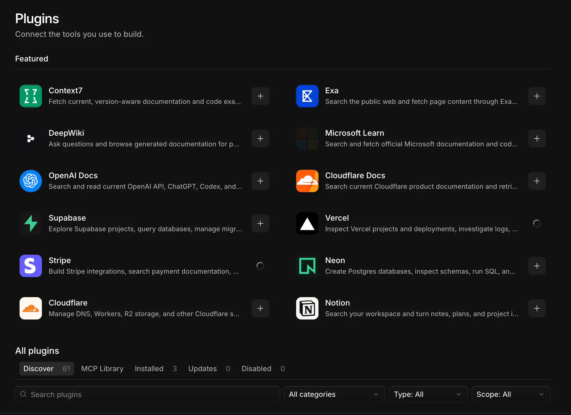
Task: Add the Neon plugin with plus
Action: (537, 266)
